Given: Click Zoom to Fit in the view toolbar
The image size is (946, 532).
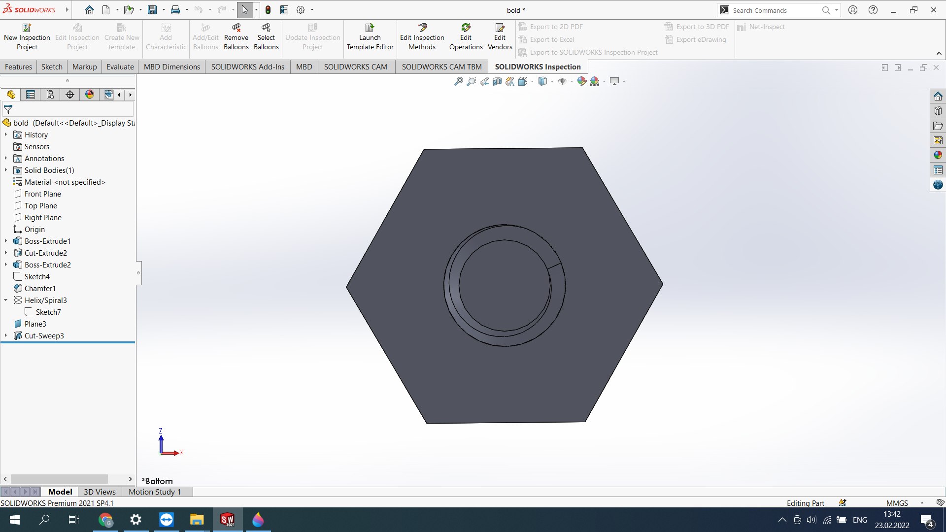Looking at the screenshot, I should click(x=458, y=81).
